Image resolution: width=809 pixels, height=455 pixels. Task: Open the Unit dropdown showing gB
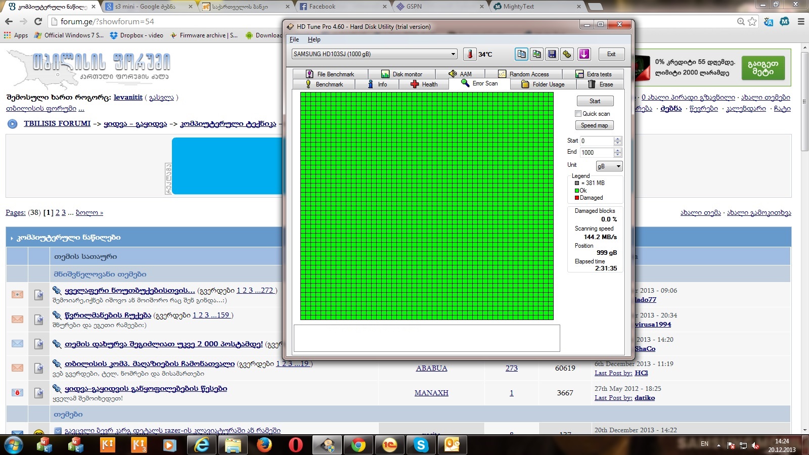pyautogui.click(x=609, y=166)
